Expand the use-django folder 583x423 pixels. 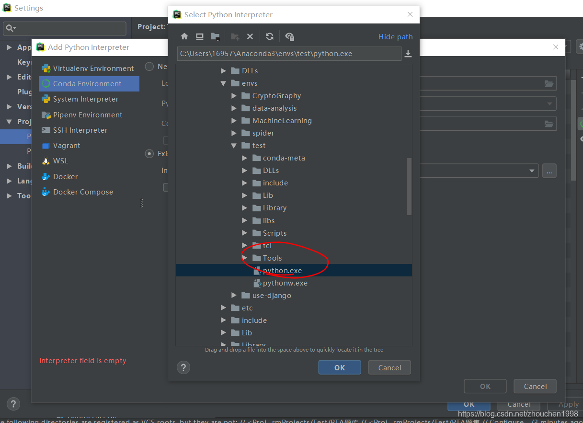click(x=234, y=296)
